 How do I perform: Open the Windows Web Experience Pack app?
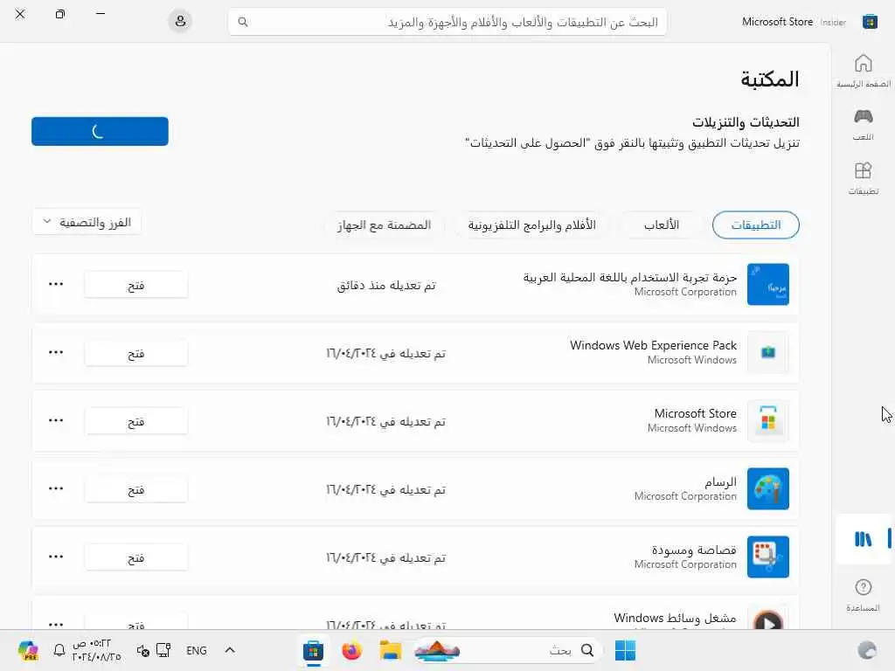[x=135, y=353]
